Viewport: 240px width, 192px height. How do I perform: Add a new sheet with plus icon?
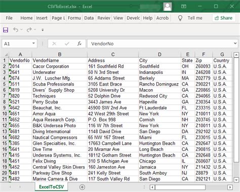(x=82, y=187)
